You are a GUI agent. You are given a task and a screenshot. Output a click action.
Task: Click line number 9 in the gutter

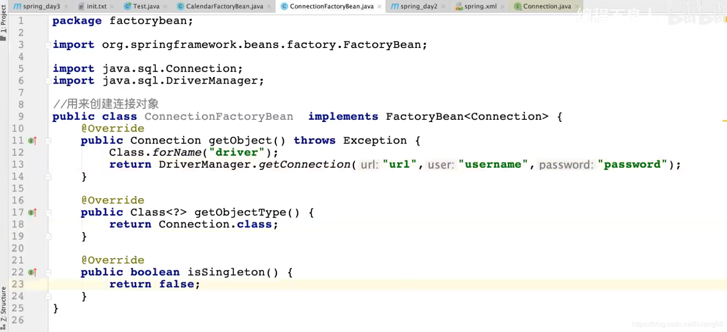[x=21, y=116]
